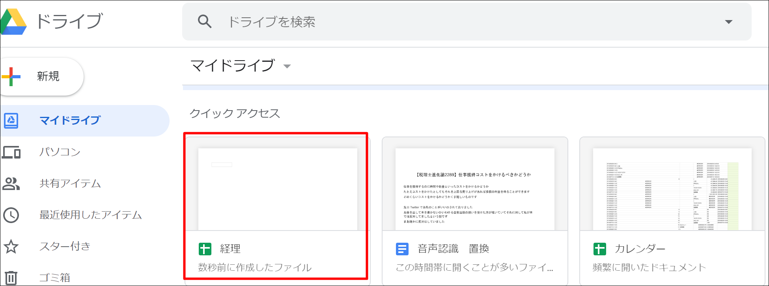
Task: Focus the ドライブを検索 search field
Action: (467, 22)
